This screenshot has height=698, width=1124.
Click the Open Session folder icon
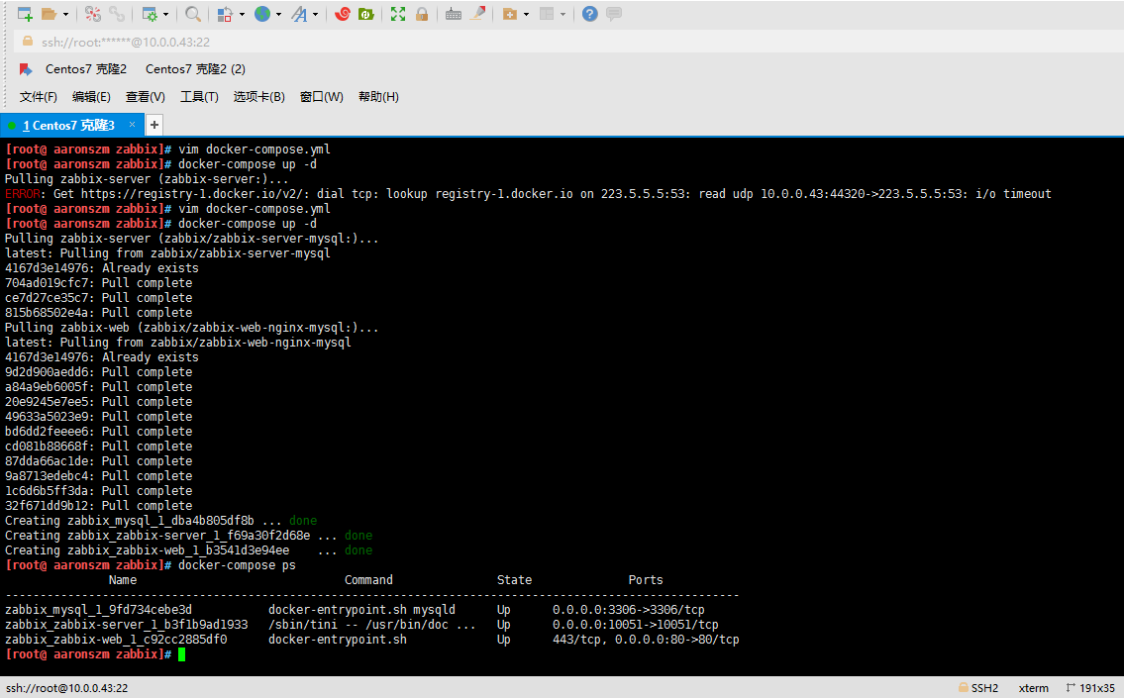(x=49, y=14)
